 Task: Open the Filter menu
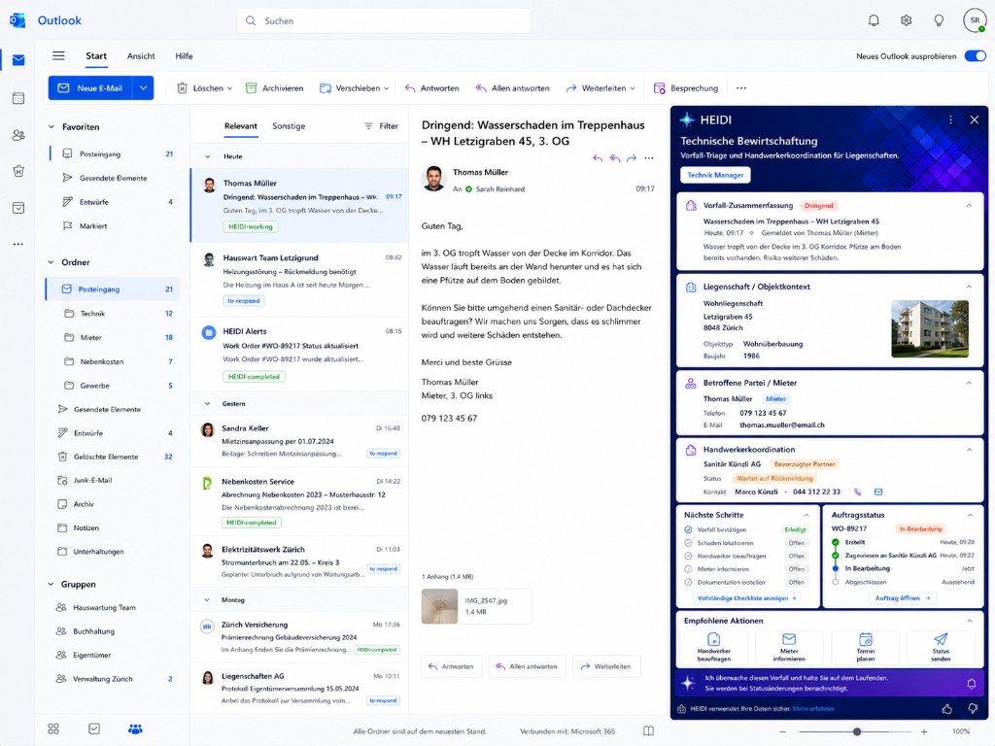pos(381,126)
